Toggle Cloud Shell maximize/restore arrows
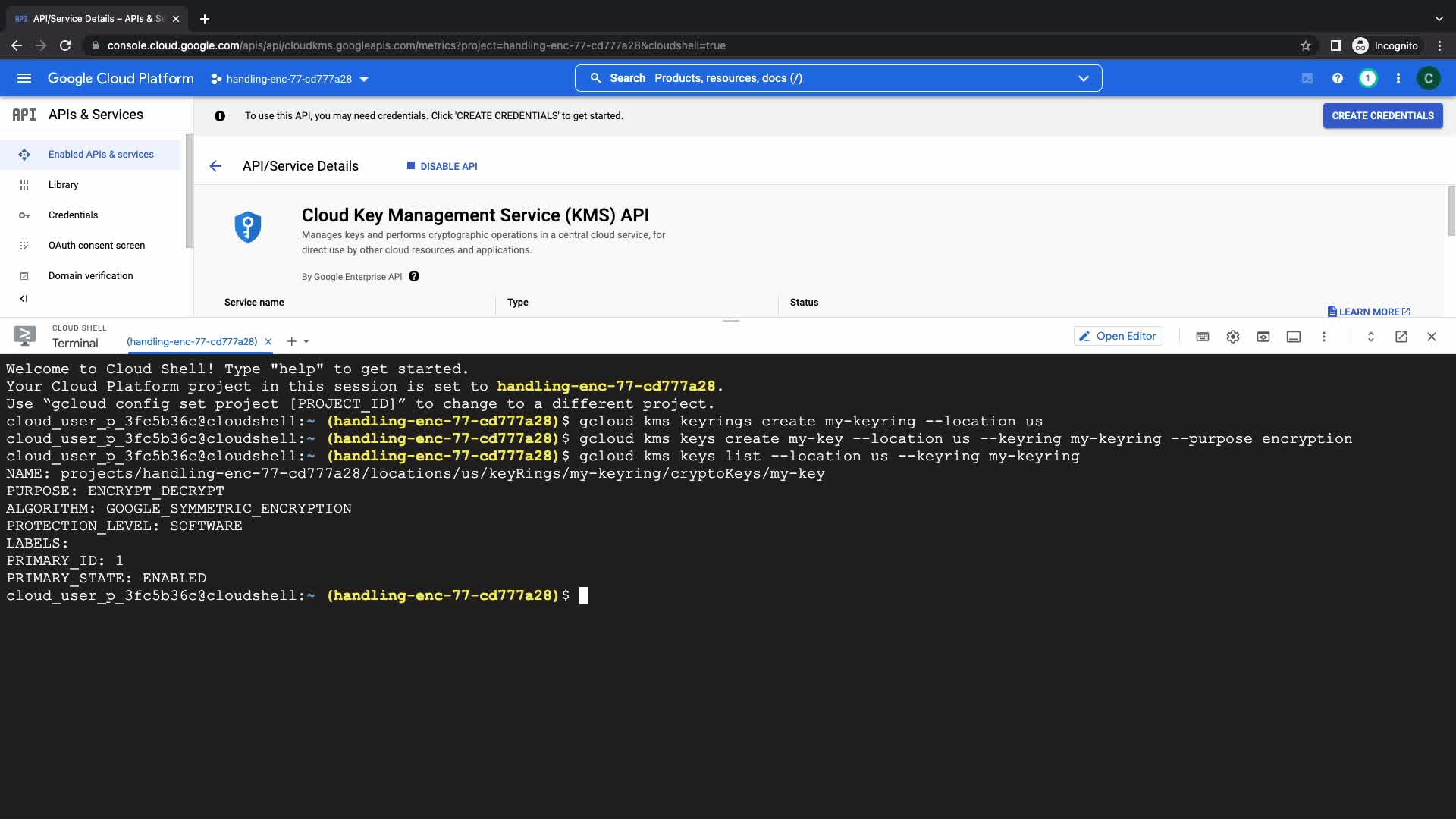 [x=1371, y=337]
